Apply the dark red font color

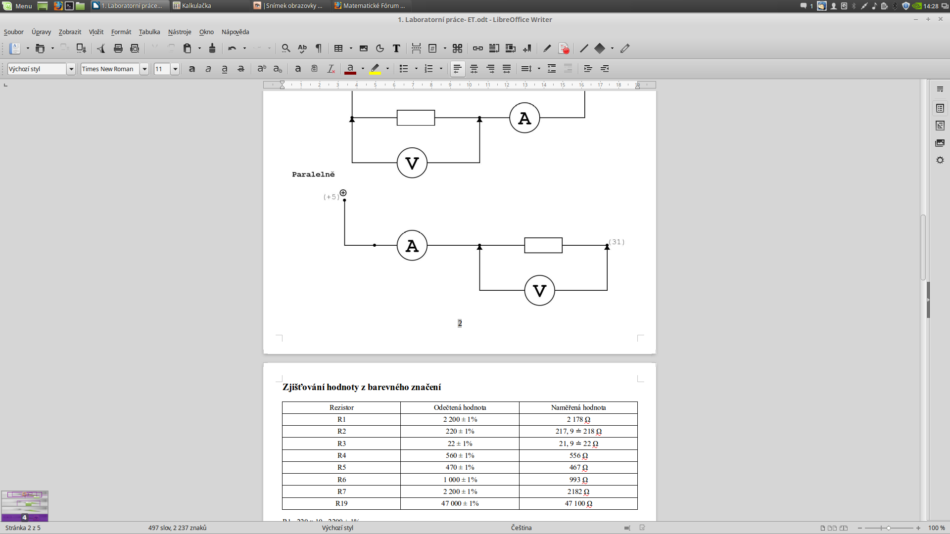[350, 69]
